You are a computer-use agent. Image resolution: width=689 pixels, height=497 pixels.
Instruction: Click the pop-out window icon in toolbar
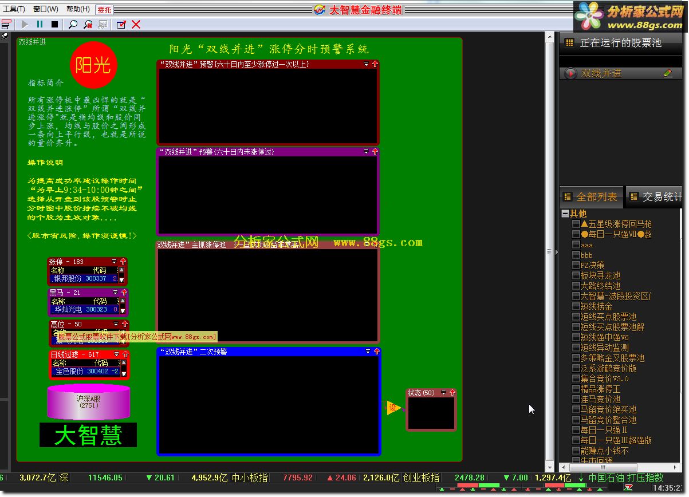tap(121, 24)
